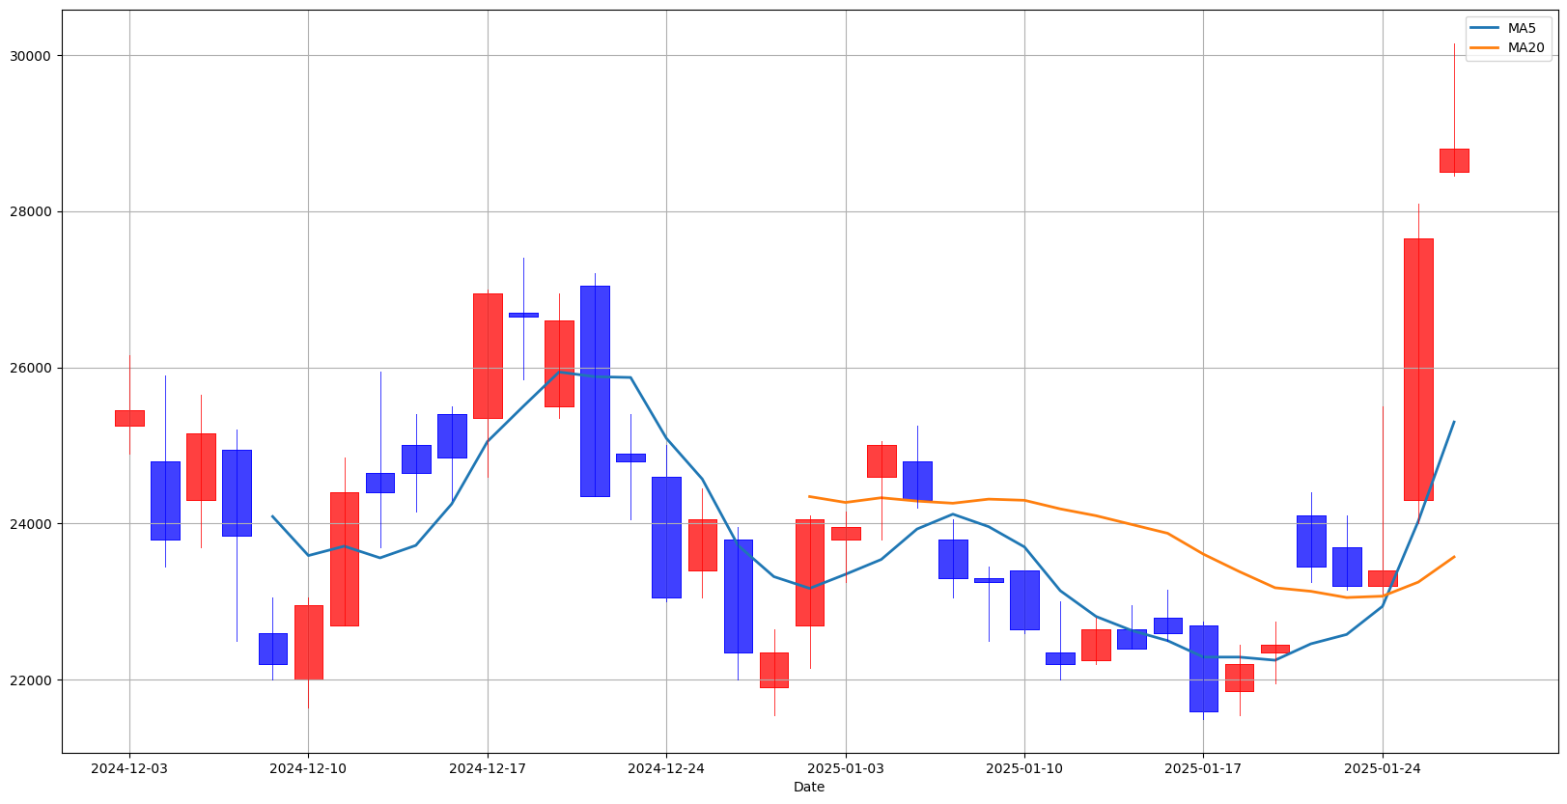This screenshot has width=1567, height=804.
Task: Click the 30000 y-axis tick label
Action: click(32, 56)
